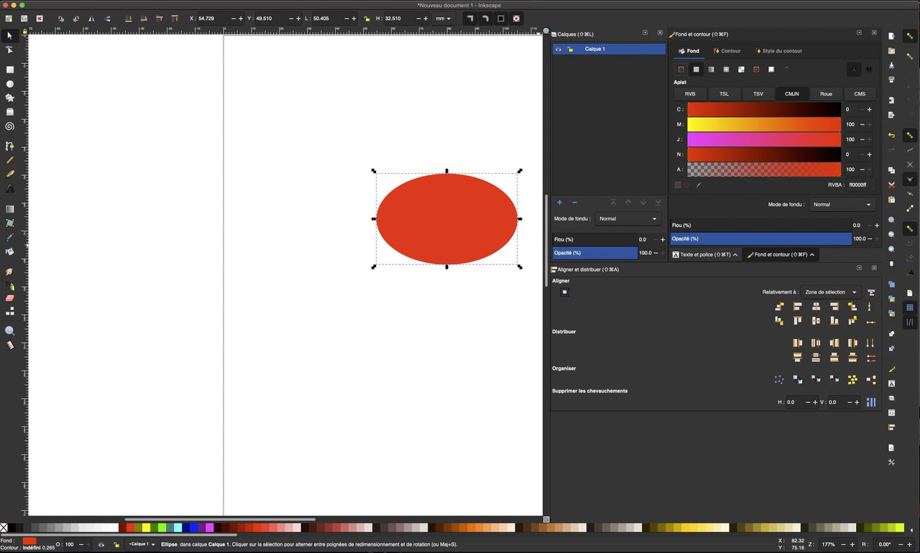Open the 'Relativement à' alignment dropdown
This screenshot has width=920, height=553.
click(x=830, y=292)
